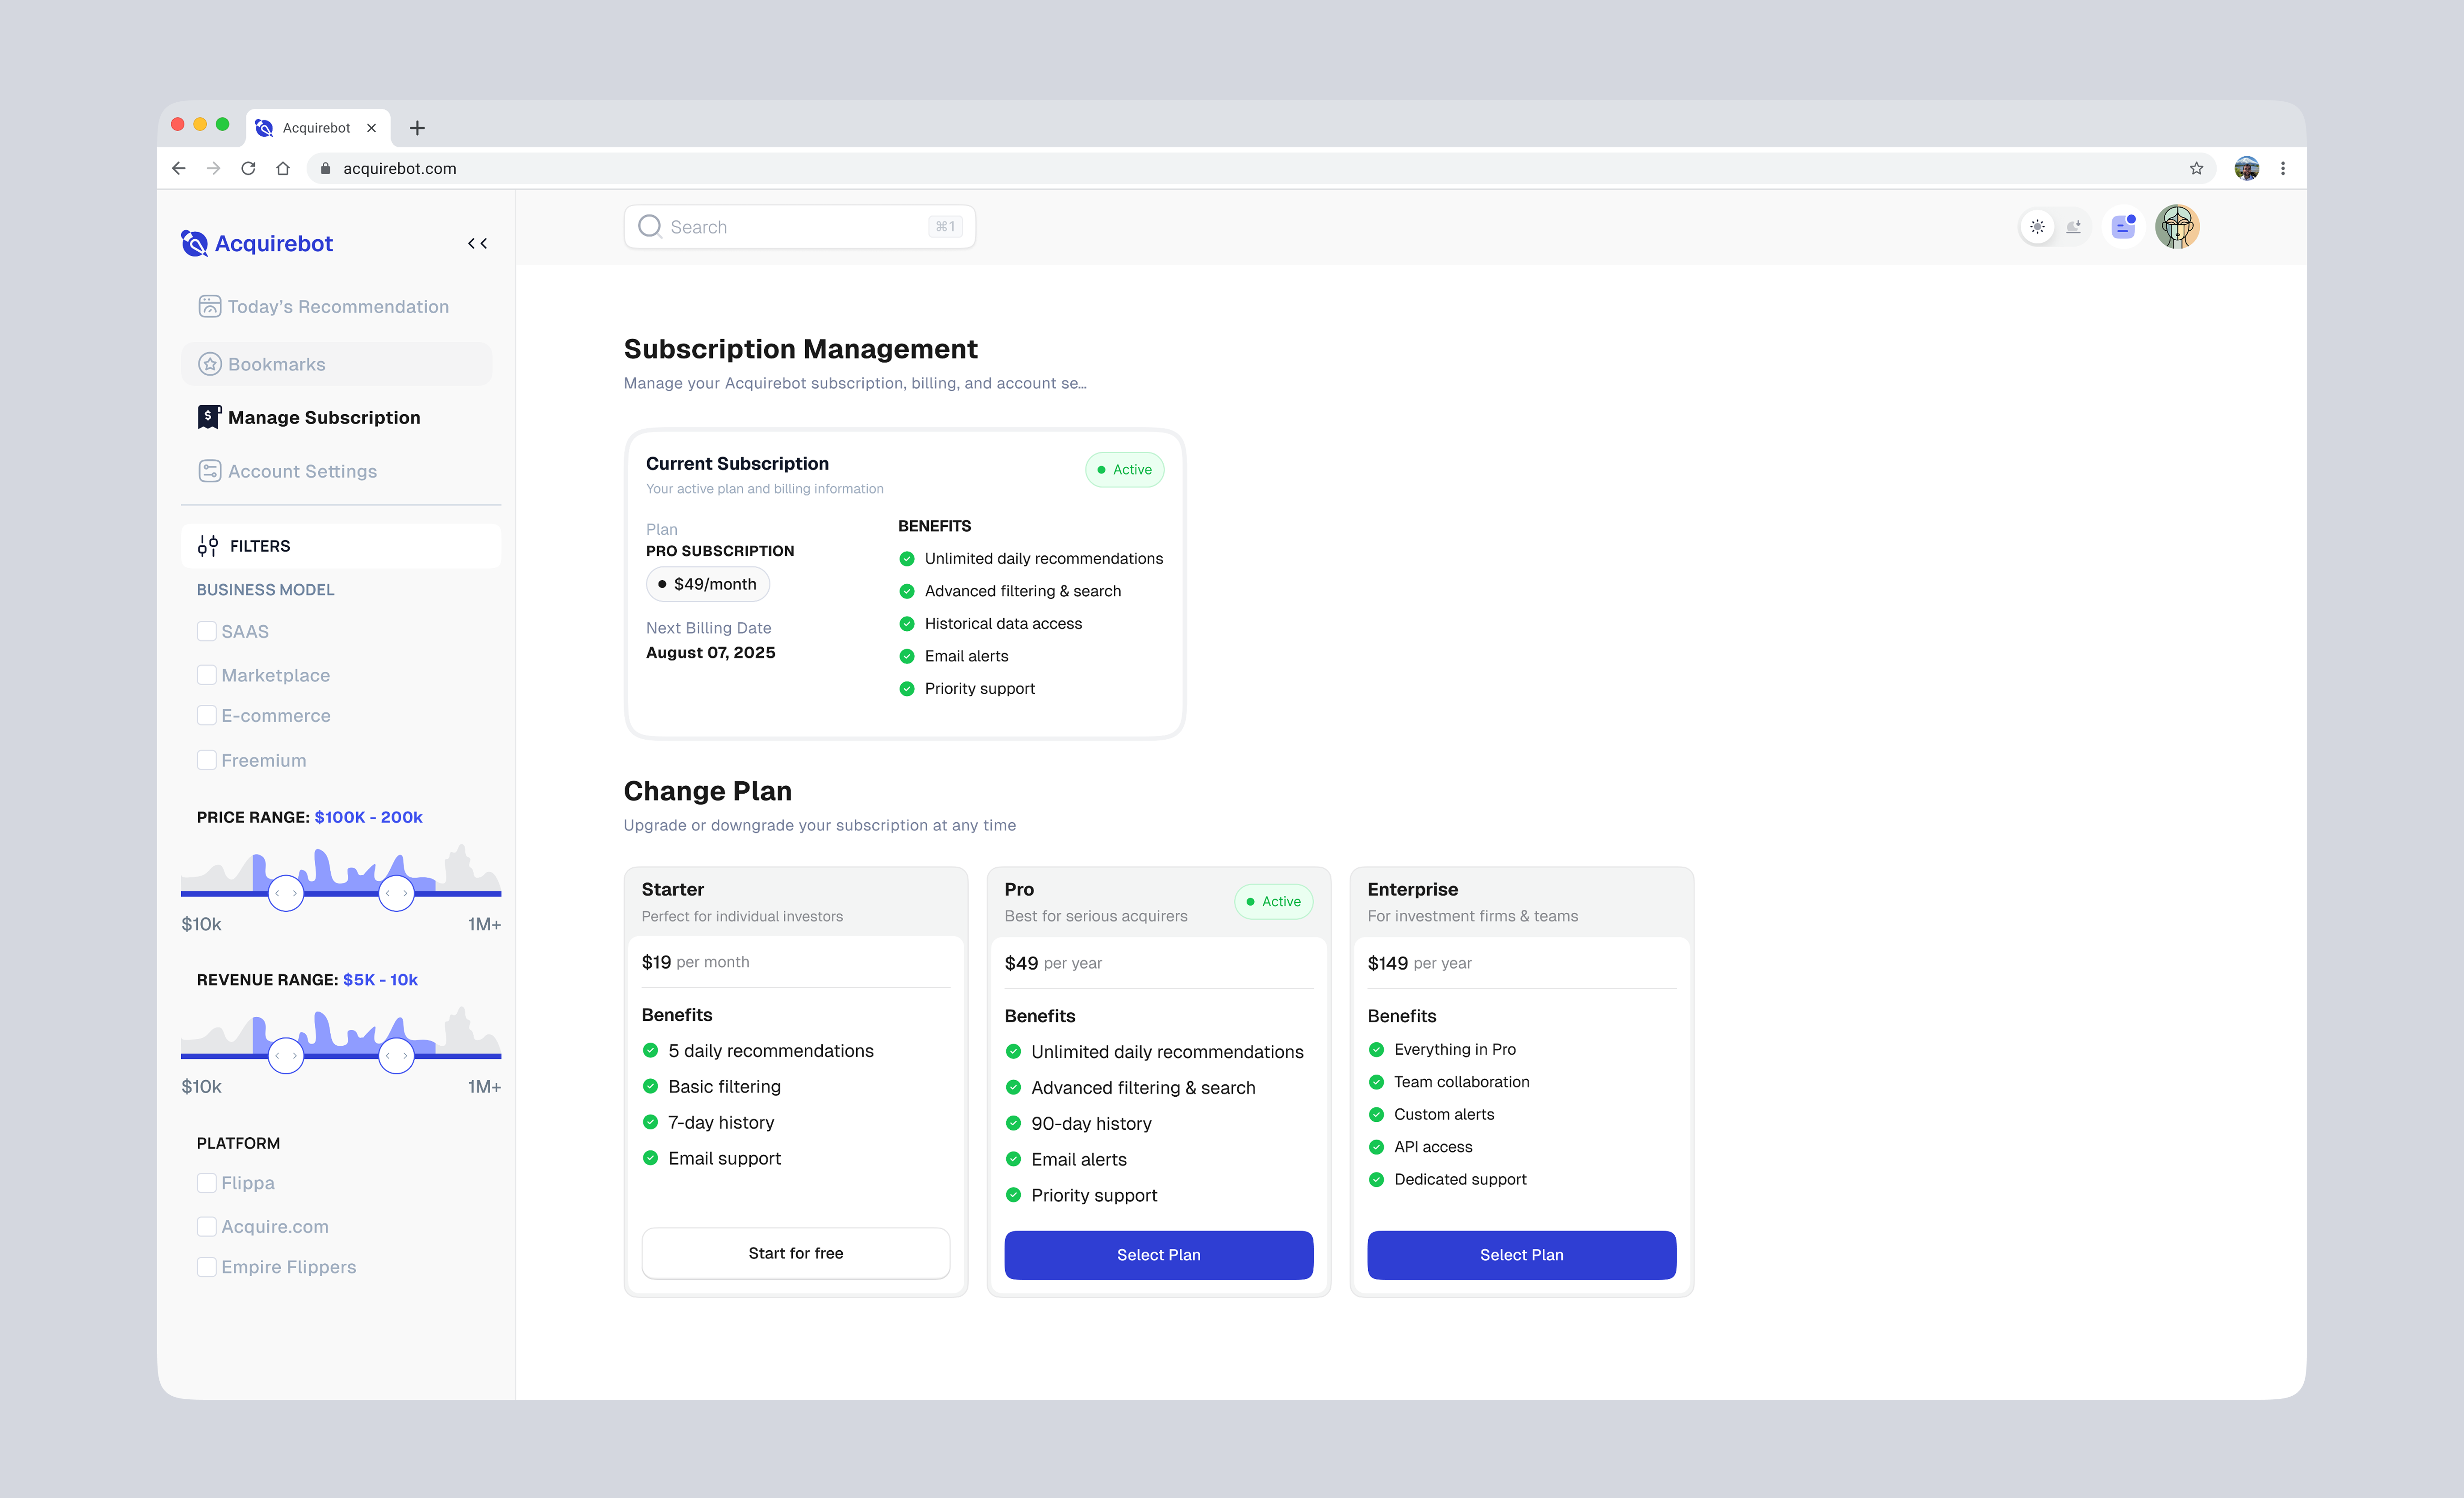Collapse the sidebar with the double chevrons
Viewport: 2464px width, 1498px height.
(477, 243)
